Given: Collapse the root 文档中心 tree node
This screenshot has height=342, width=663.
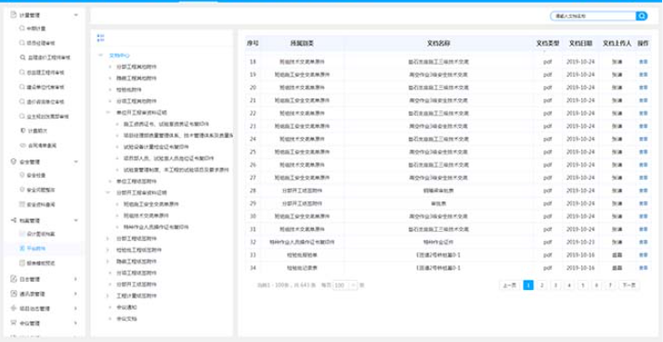Looking at the screenshot, I should [100, 55].
